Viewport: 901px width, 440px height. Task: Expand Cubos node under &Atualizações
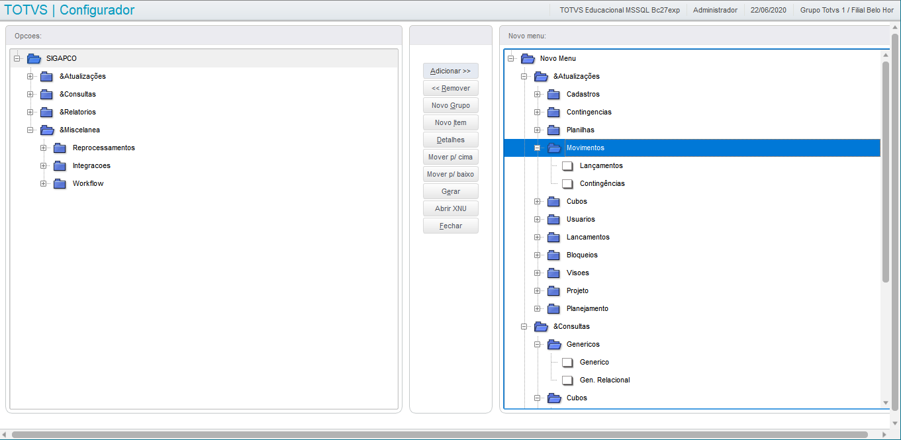(x=537, y=201)
